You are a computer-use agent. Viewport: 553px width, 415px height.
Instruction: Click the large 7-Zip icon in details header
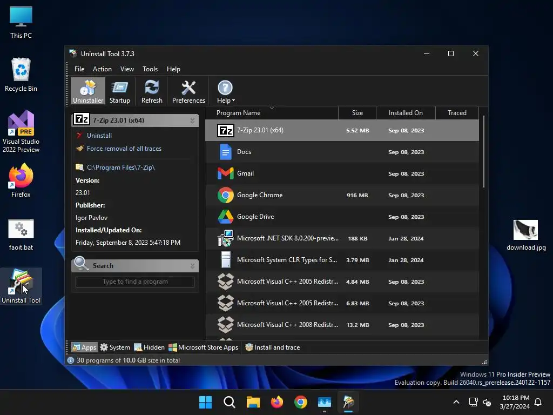(82, 119)
